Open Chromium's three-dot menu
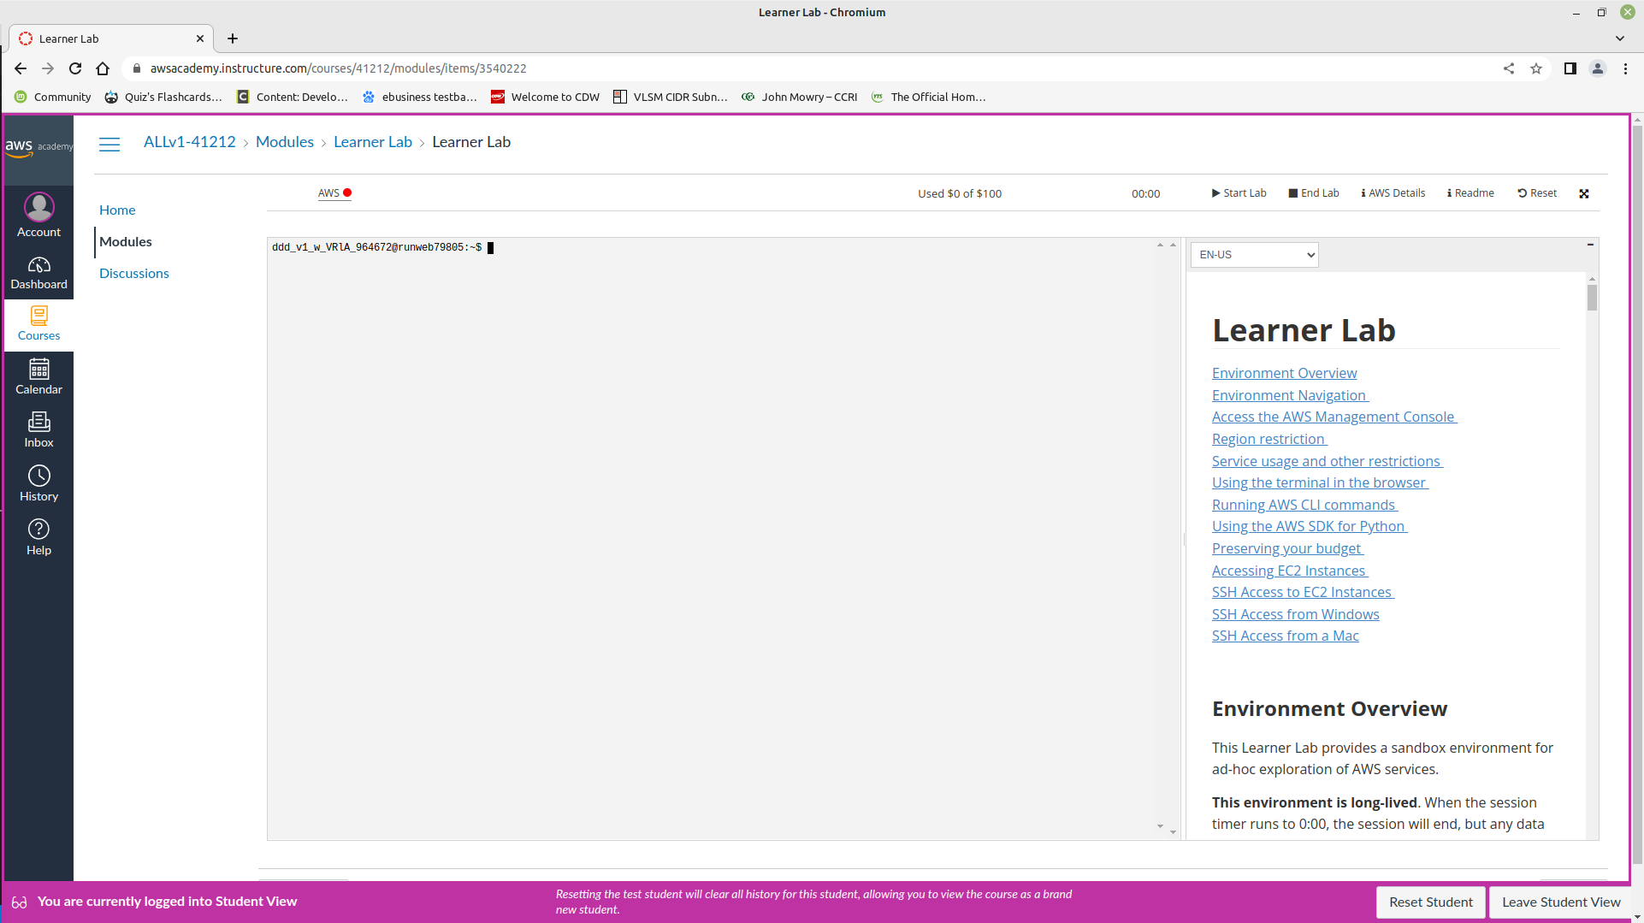Screen dimensions: 1644x923 pos(1625,68)
